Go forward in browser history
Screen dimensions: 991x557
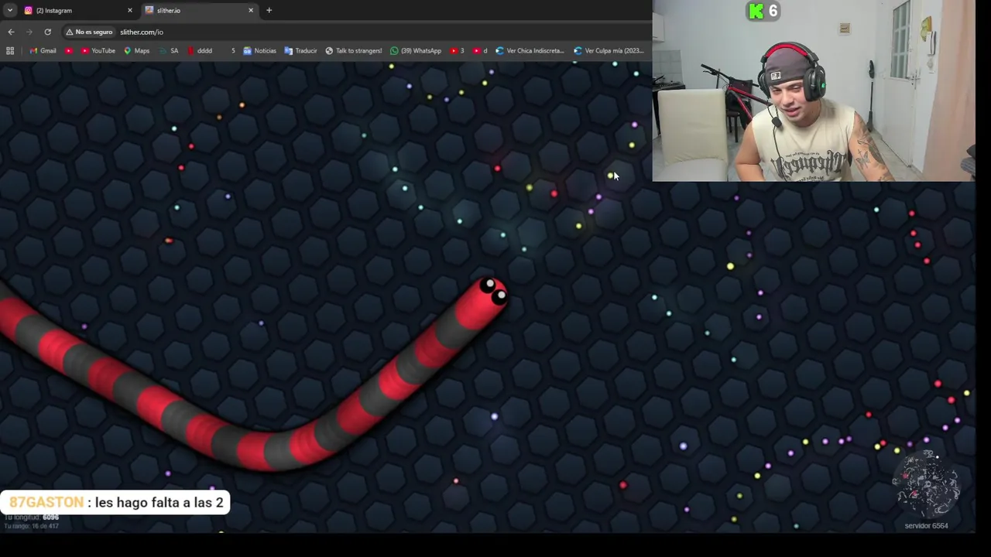tap(29, 32)
